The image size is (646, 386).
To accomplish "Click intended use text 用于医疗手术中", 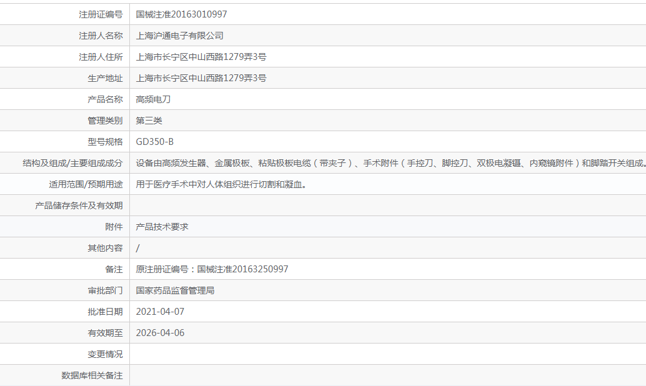I will 221,184.
